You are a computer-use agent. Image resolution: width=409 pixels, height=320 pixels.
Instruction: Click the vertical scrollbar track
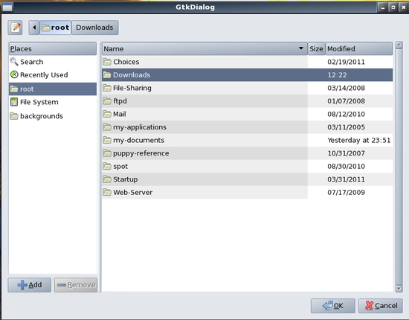(399, 167)
